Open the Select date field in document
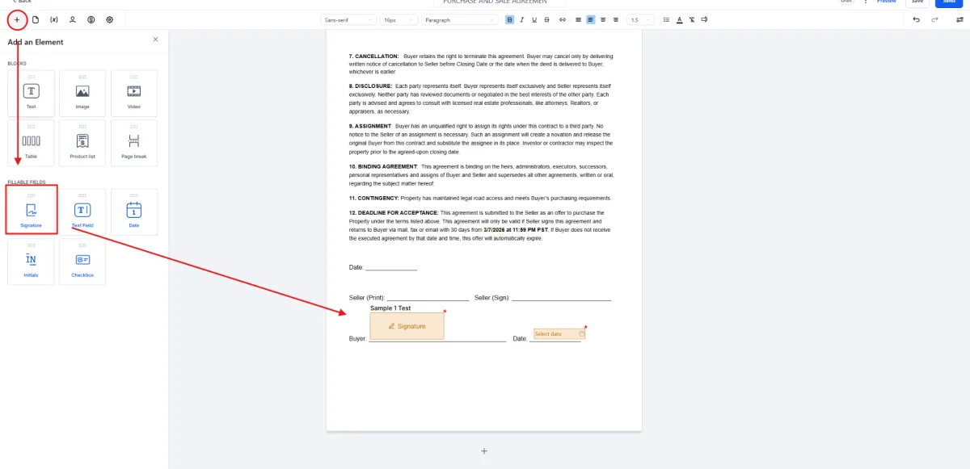Screen dimensions: 970x469 click(x=559, y=333)
